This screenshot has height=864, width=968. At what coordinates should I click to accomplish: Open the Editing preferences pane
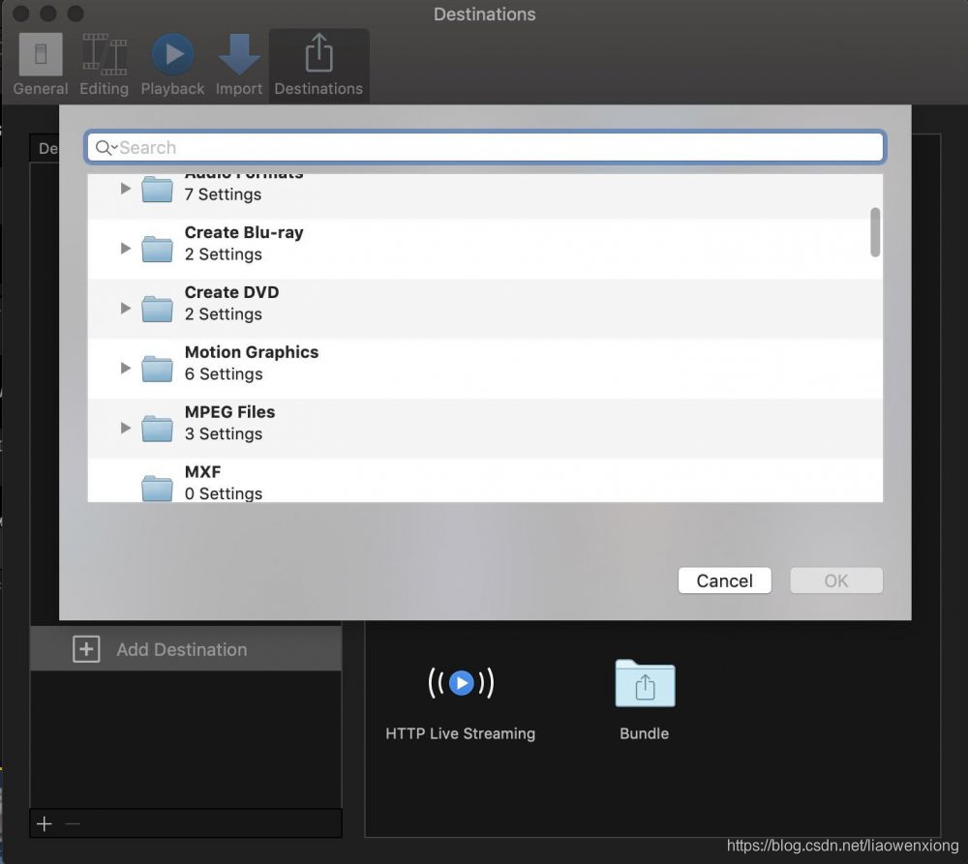point(105,64)
